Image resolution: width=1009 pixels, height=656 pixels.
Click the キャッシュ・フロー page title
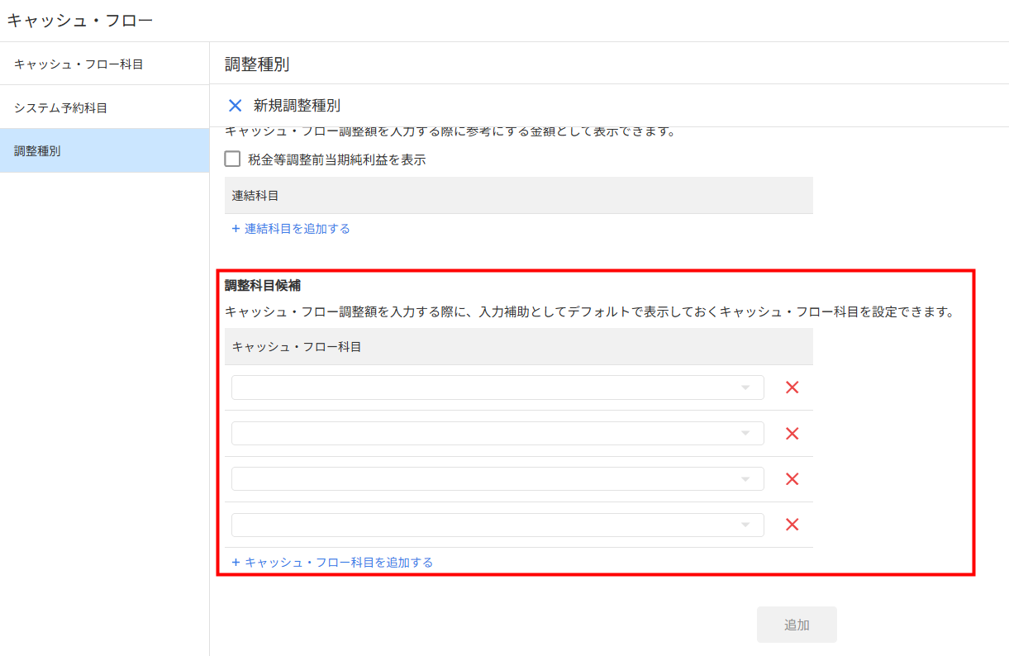(x=80, y=21)
